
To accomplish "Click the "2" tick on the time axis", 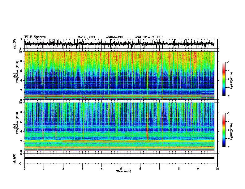I will coord(63,169).
